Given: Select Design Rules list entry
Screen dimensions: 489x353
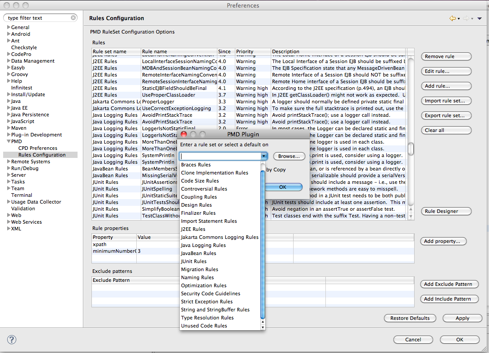Looking at the screenshot, I should 220,205.
